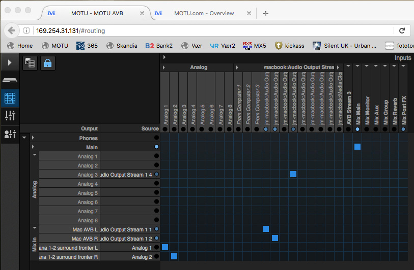Click the routing presets icon
This screenshot has width=414, height=270.
pyautogui.click(x=30, y=63)
